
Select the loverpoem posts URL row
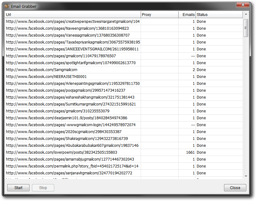point(124,152)
